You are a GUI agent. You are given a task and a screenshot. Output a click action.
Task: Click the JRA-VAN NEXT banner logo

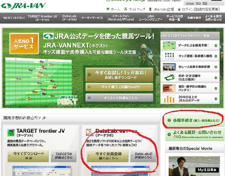click(67, 100)
